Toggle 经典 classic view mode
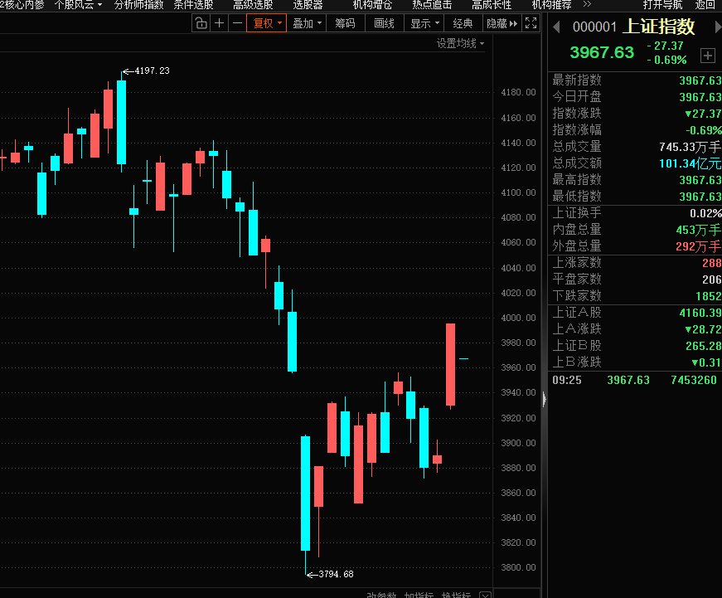This screenshot has height=598, width=722. (x=463, y=23)
